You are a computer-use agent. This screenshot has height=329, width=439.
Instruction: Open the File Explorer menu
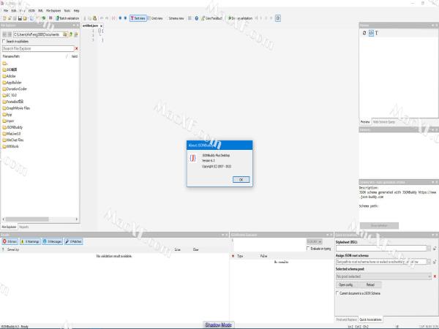pos(53,11)
